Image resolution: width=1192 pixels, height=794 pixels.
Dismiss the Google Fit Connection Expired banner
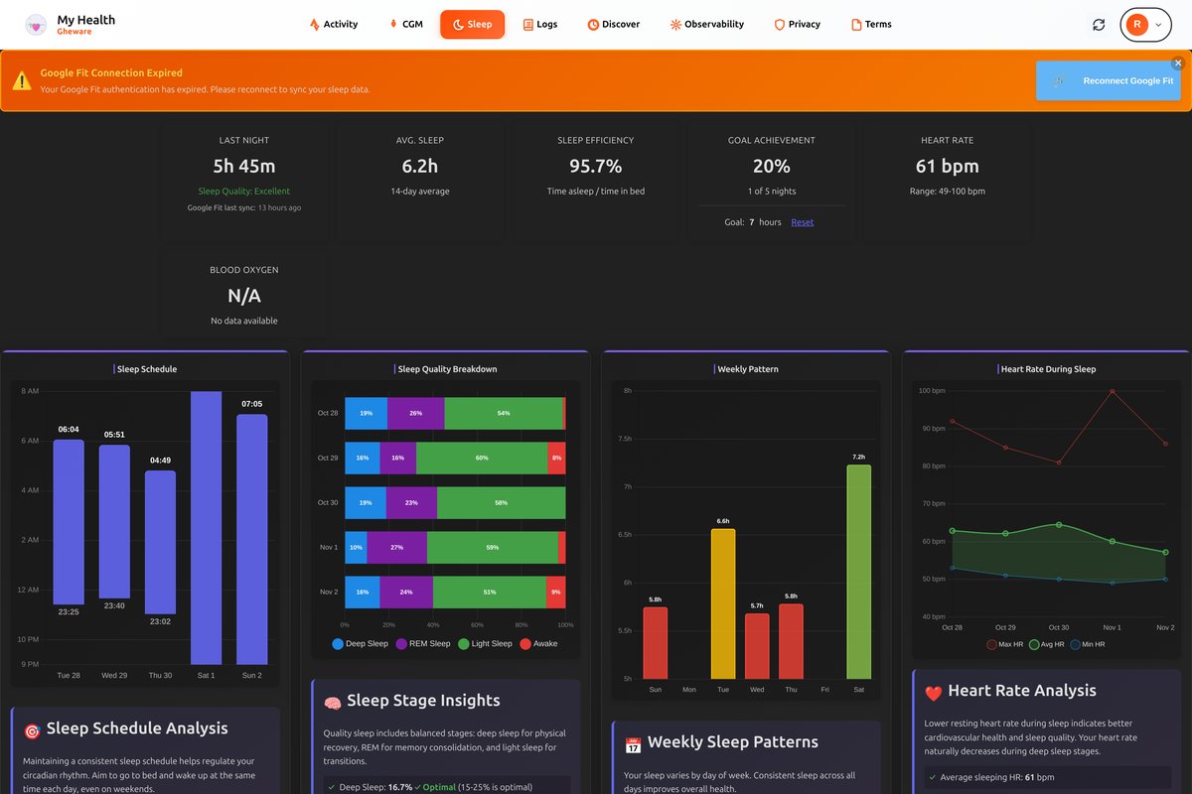pos(1178,62)
